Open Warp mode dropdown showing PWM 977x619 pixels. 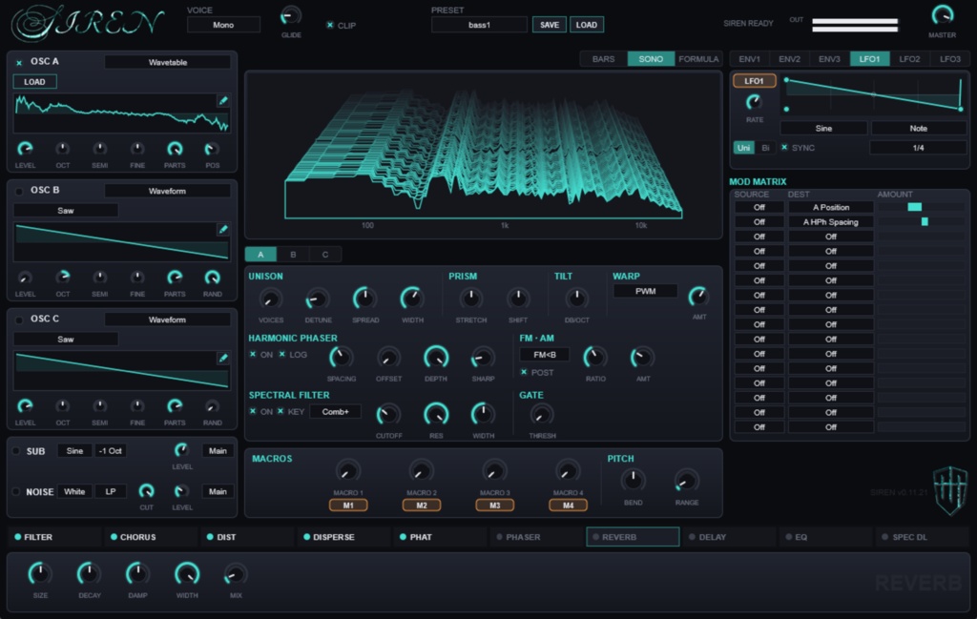(646, 291)
